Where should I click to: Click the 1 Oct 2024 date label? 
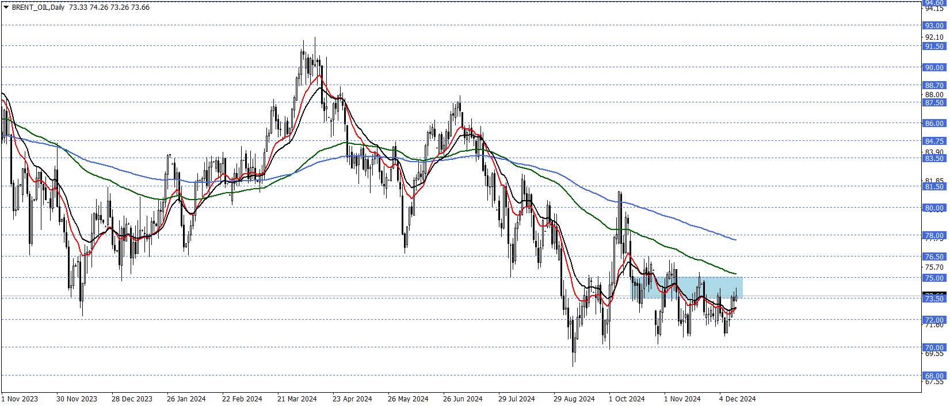tap(627, 399)
